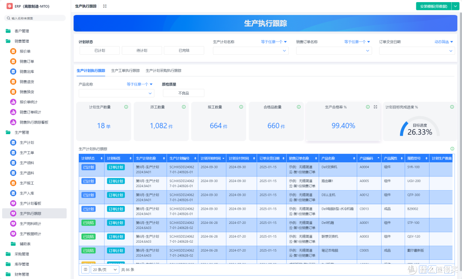Click info icon on 计划生产数量 card
This screenshot has width=462, height=279.
point(126,107)
